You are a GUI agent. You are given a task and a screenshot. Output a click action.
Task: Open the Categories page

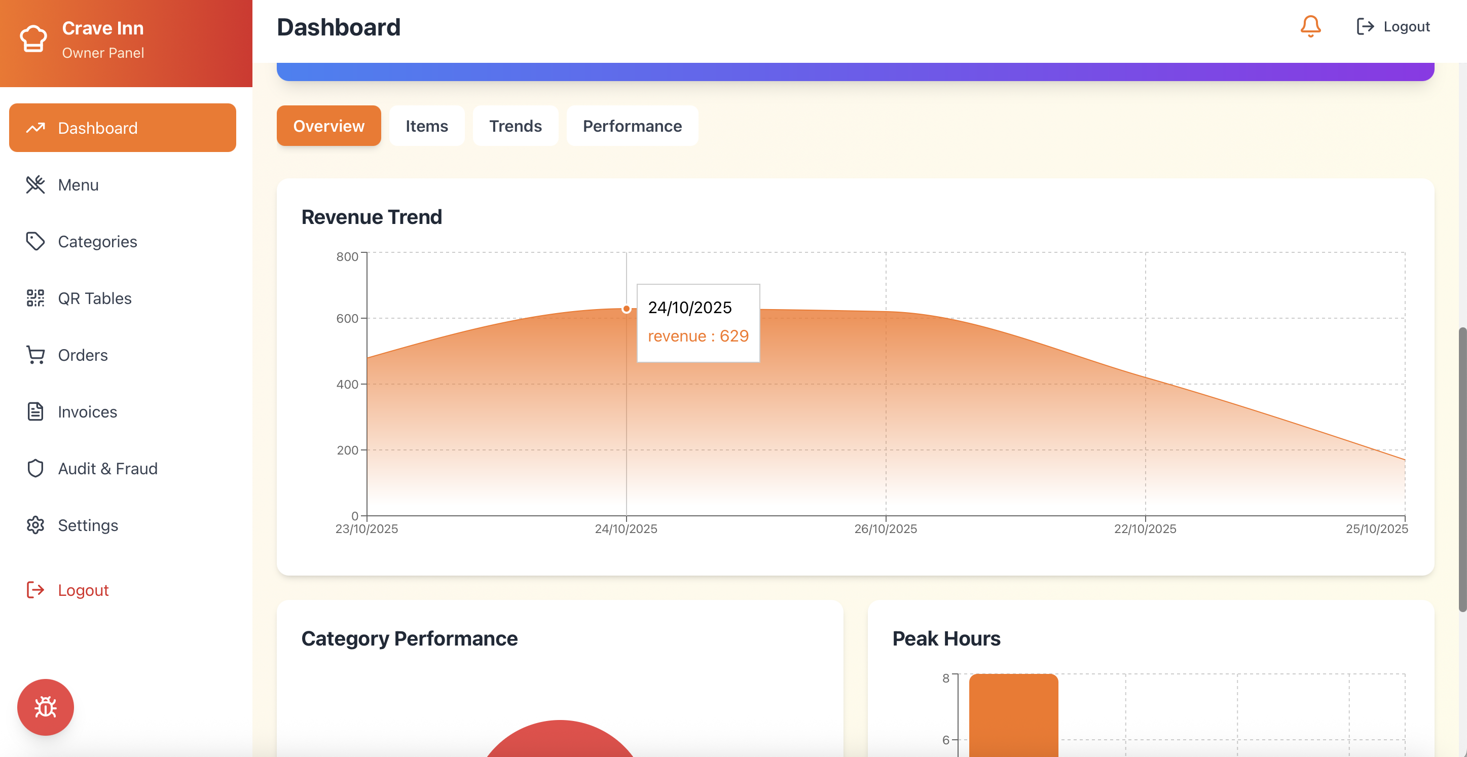[x=123, y=241]
